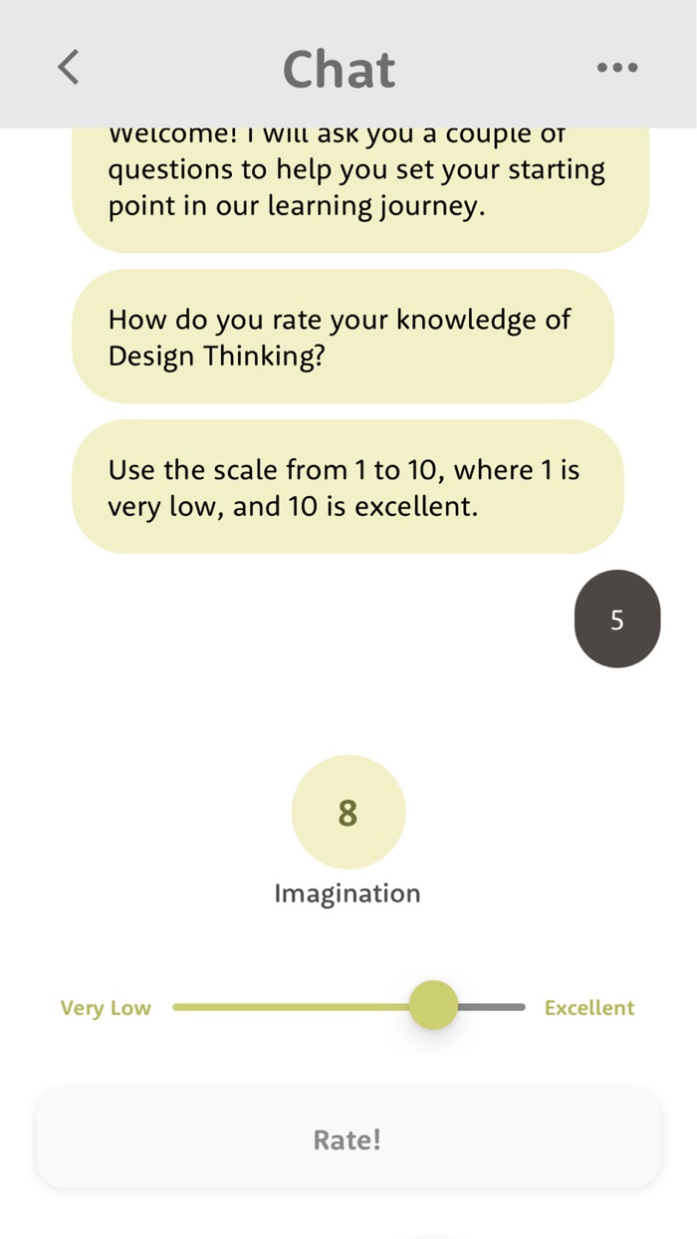Click the 'Imagination' label text
The height and width of the screenshot is (1239, 697).
click(347, 893)
